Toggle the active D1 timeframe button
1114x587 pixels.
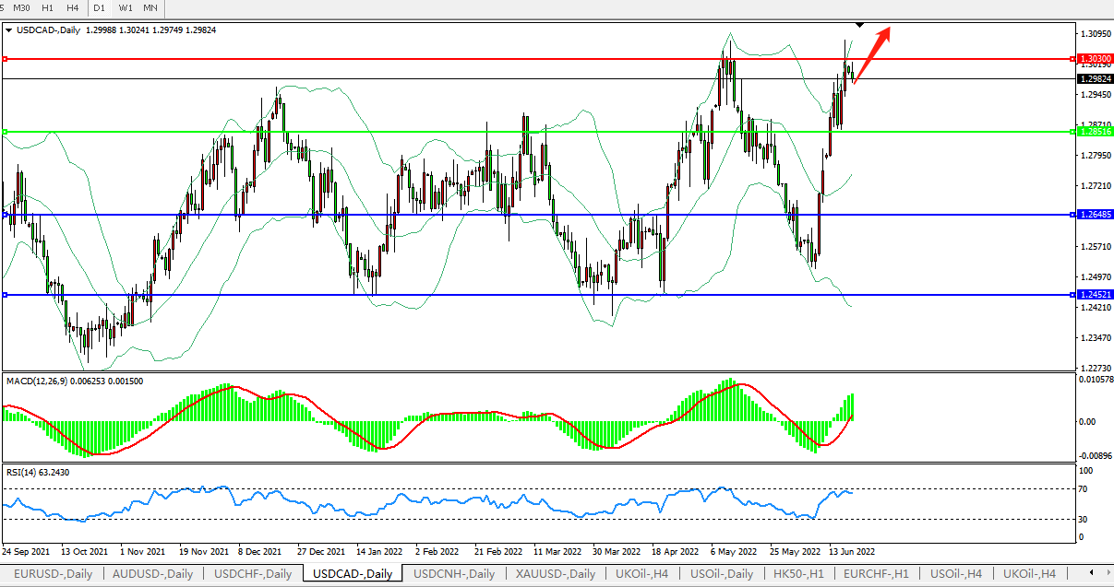(99, 7)
